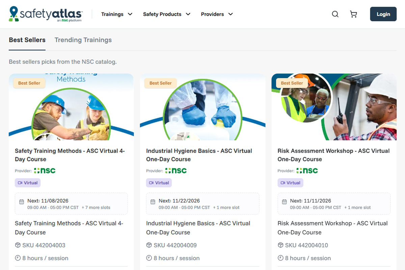Open the shopping cart icon
The width and height of the screenshot is (405, 270).
pyautogui.click(x=353, y=14)
